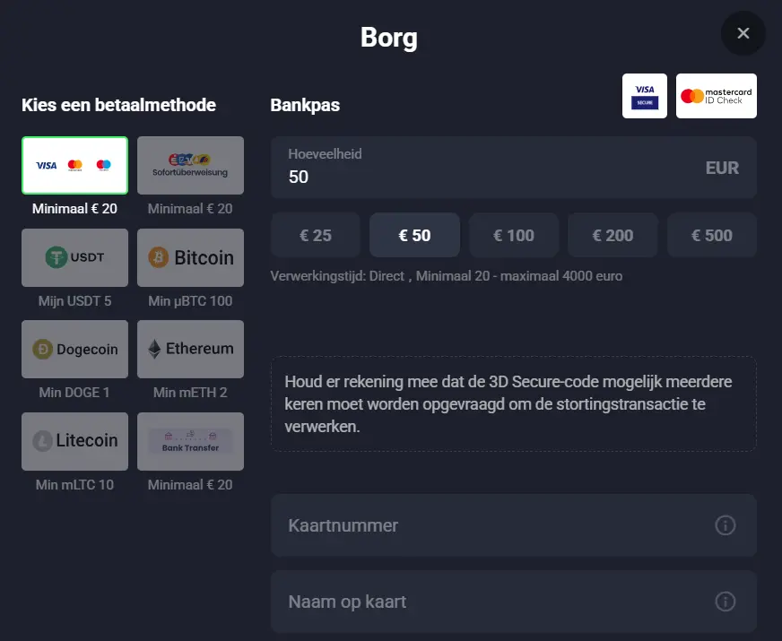Select the Visa/Mastercard payment method
The width and height of the screenshot is (782, 641).
(74, 165)
